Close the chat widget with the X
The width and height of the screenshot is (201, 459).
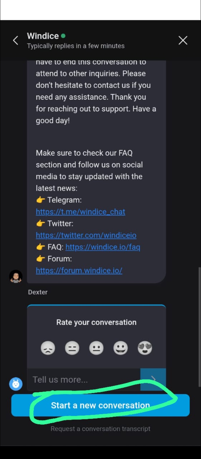183,40
